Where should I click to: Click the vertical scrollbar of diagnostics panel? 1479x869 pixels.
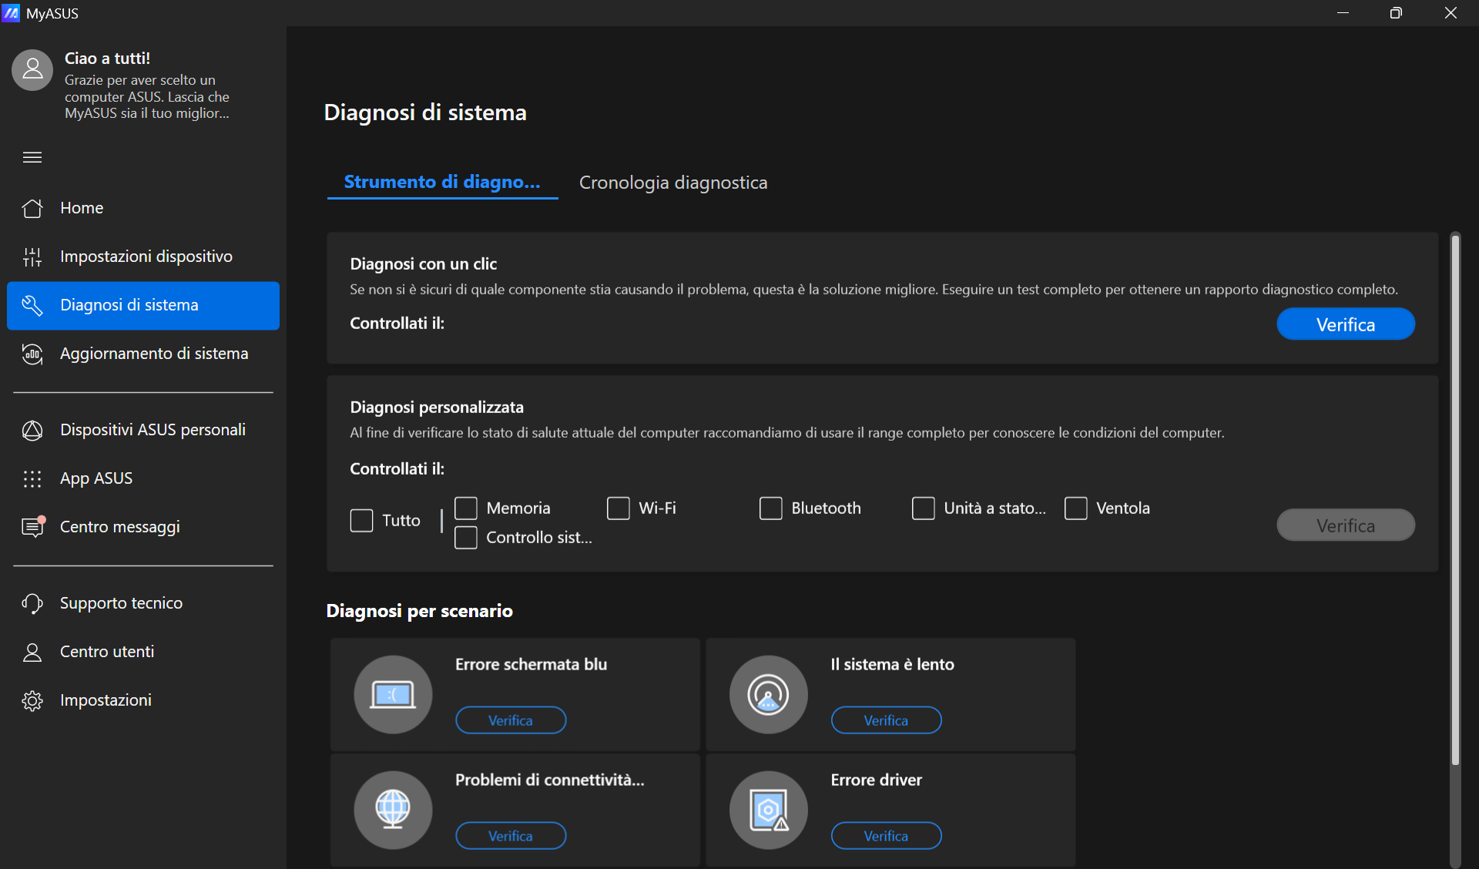(x=1455, y=501)
